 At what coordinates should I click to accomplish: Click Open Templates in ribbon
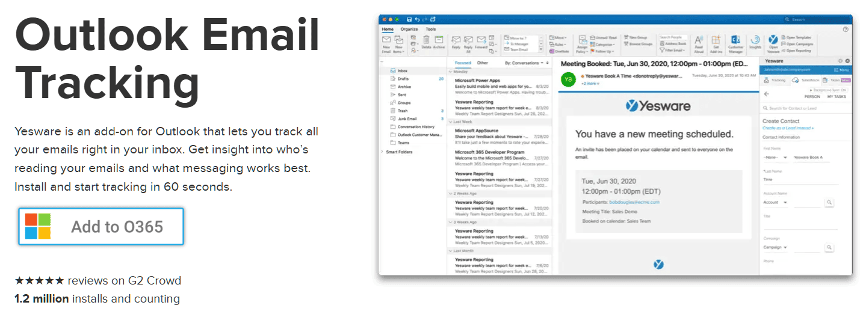[796, 37]
